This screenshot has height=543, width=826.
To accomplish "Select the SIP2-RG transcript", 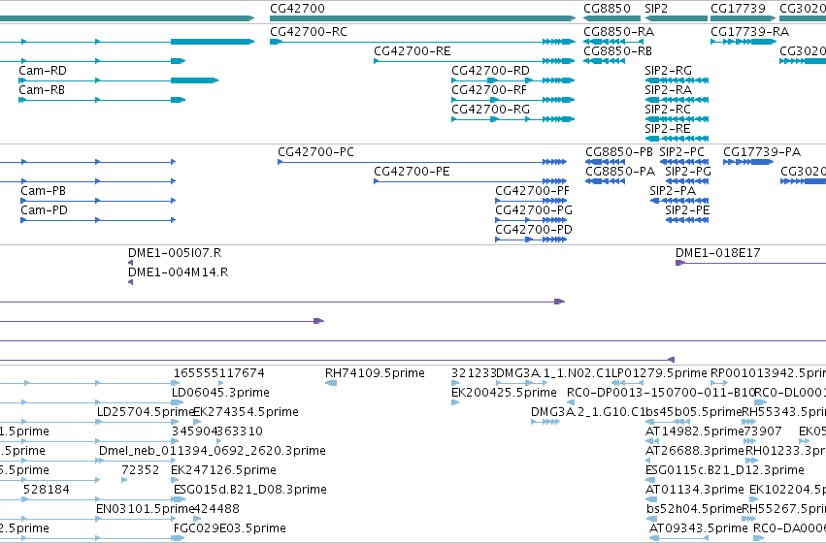I will 677,80.
